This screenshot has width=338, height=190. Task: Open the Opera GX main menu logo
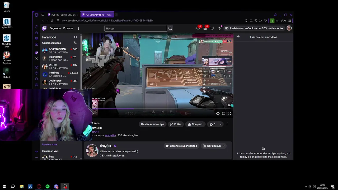36,15
